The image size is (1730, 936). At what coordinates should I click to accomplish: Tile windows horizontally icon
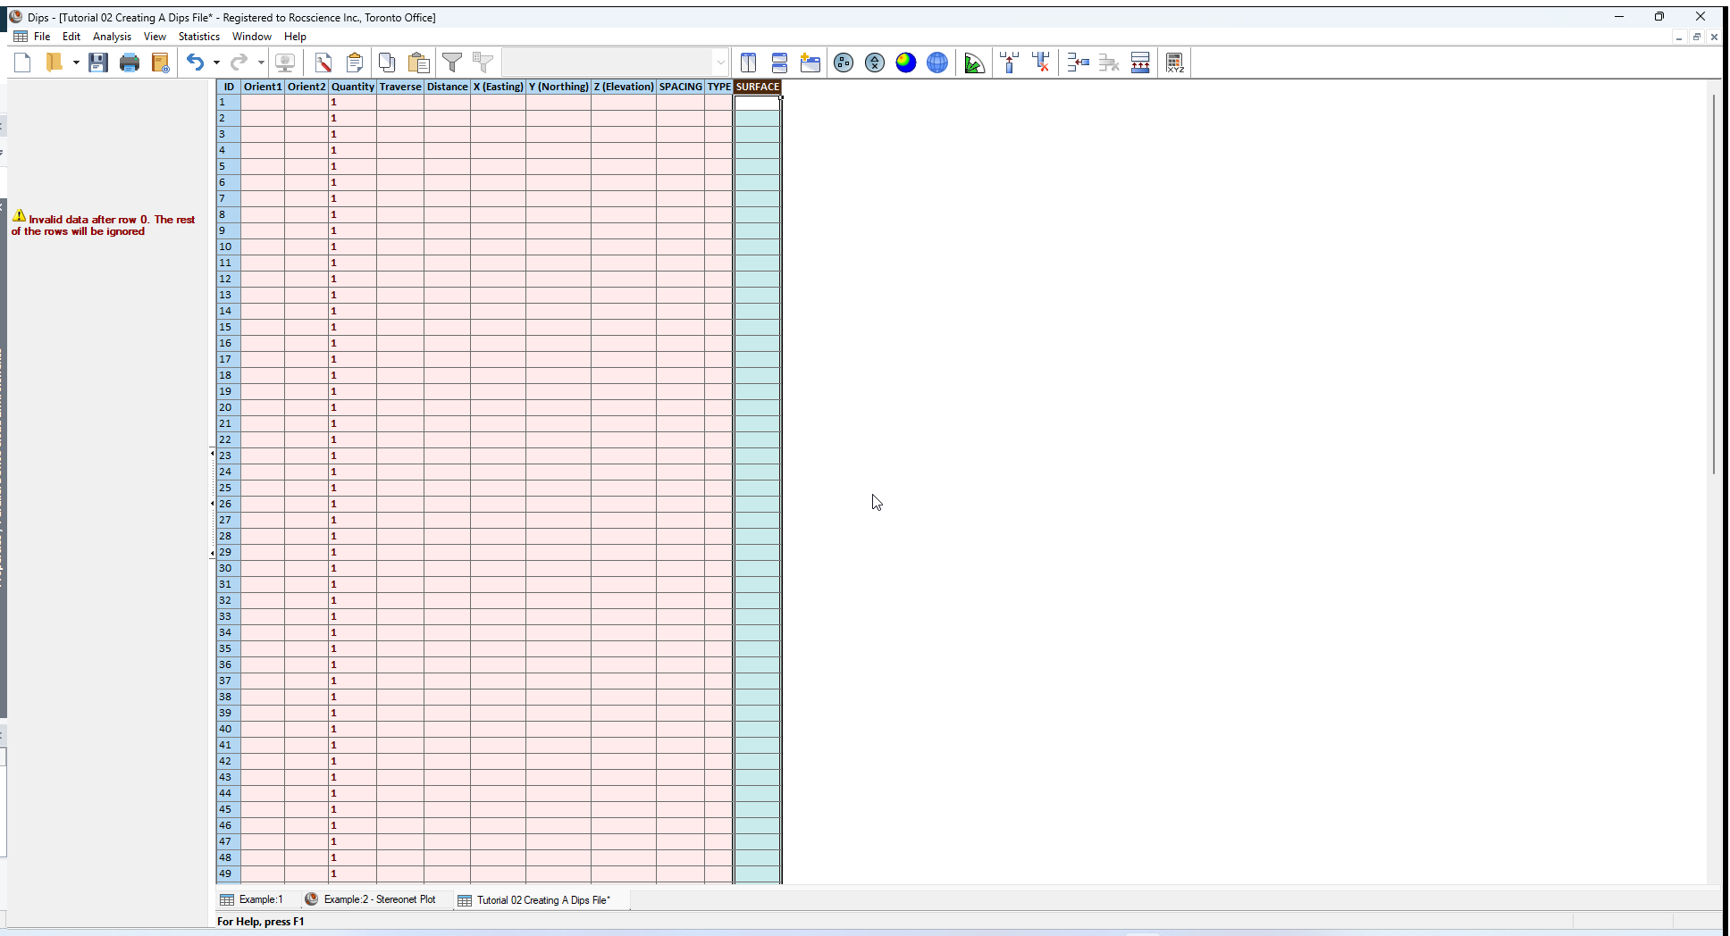pyautogui.click(x=779, y=63)
